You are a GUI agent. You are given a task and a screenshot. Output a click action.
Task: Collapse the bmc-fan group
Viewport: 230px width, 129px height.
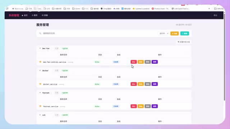tap(40, 48)
